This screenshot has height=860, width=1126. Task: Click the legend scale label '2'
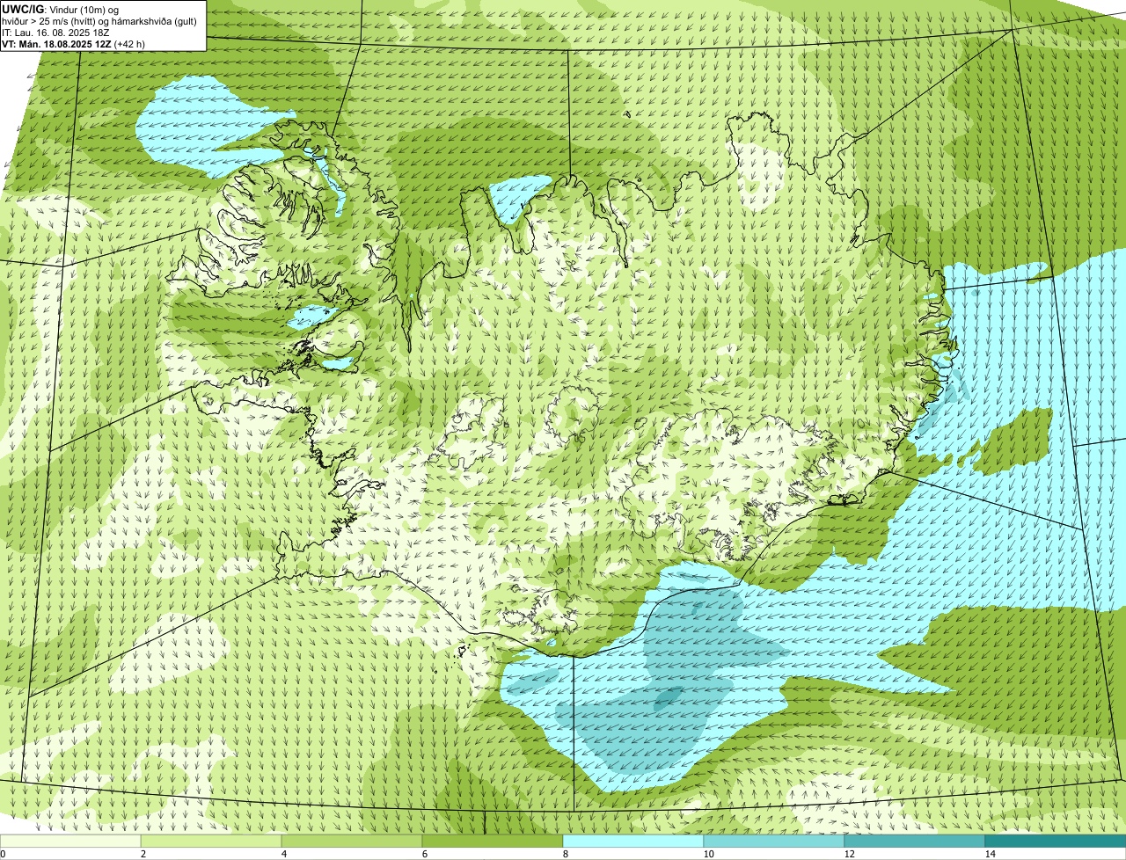click(143, 854)
